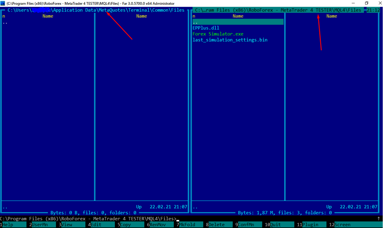Screen dimensions: 383x228
Task: Click the left panel Up 22.02.21 21:07 status
Action: (162, 207)
